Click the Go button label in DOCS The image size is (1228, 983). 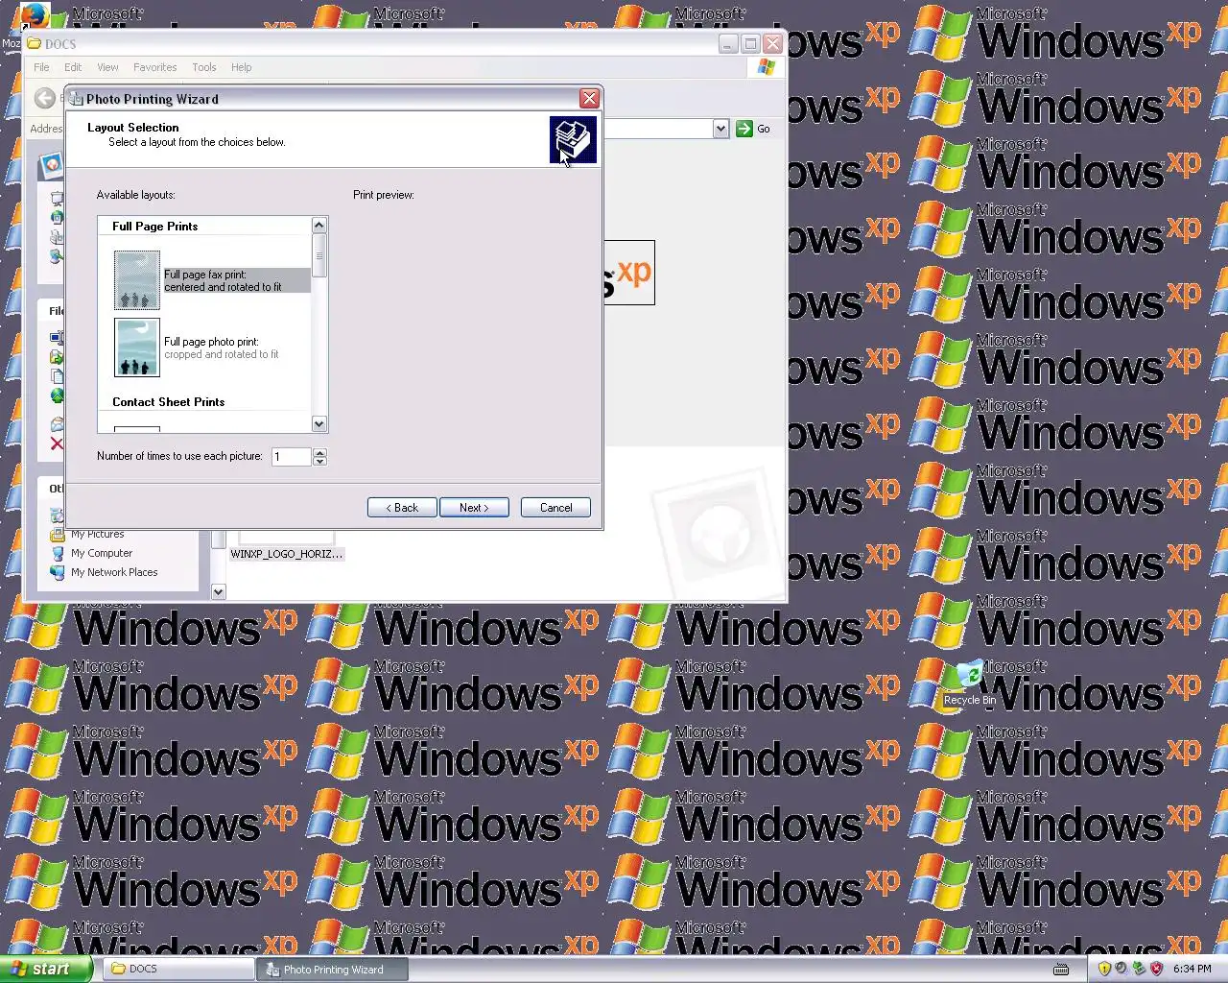764,129
